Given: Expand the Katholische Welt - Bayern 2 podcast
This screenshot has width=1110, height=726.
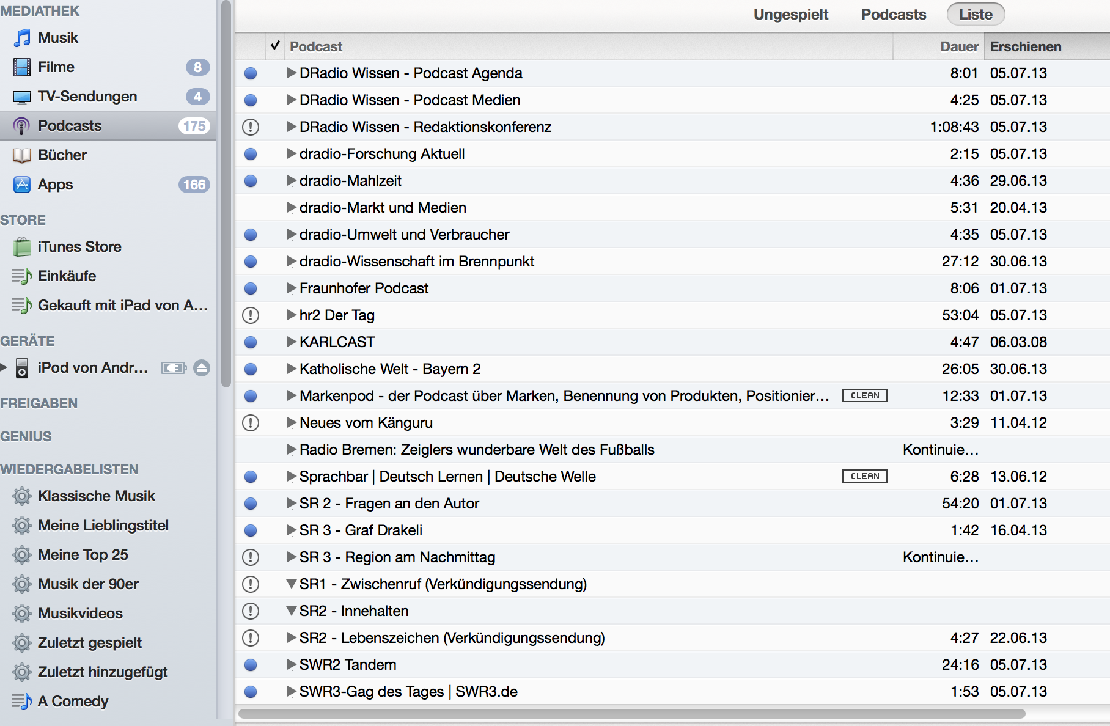Looking at the screenshot, I should (292, 369).
